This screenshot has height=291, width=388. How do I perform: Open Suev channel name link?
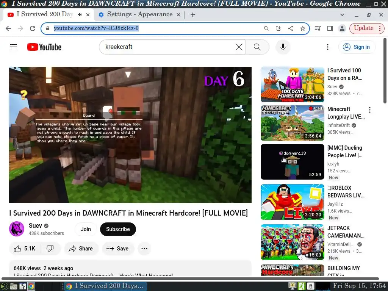pyautogui.click(x=35, y=225)
